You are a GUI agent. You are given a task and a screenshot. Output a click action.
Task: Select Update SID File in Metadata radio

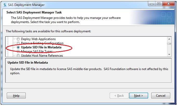[18, 47]
